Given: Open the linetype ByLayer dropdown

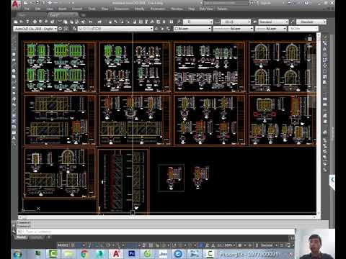Looking at the screenshot, I should (x=233, y=29).
